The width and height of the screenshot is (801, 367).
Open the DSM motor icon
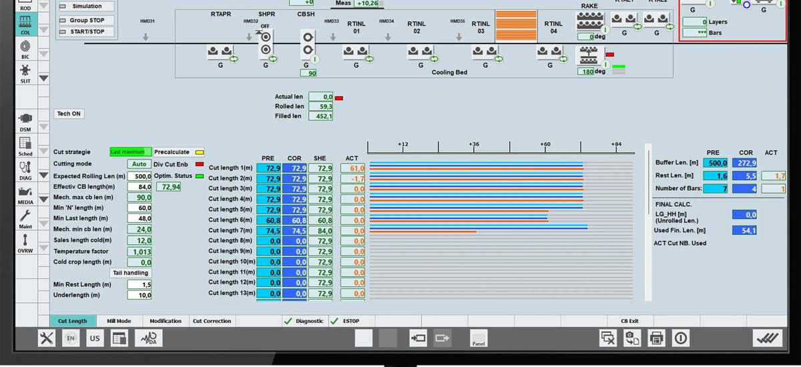click(25, 121)
